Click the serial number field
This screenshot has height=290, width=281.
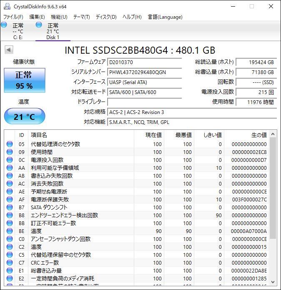click(144, 72)
